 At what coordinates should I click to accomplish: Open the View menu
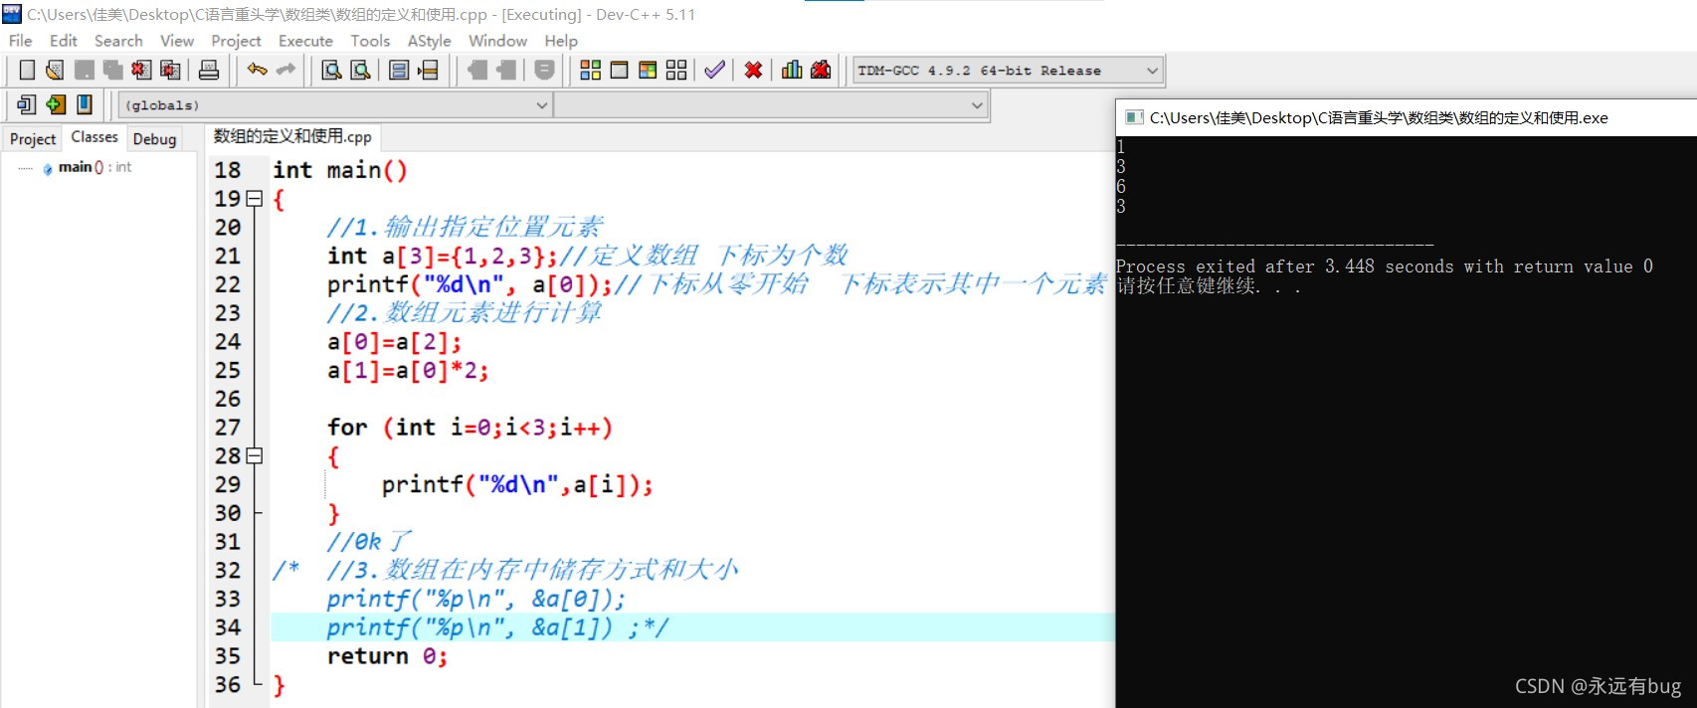tap(177, 41)
